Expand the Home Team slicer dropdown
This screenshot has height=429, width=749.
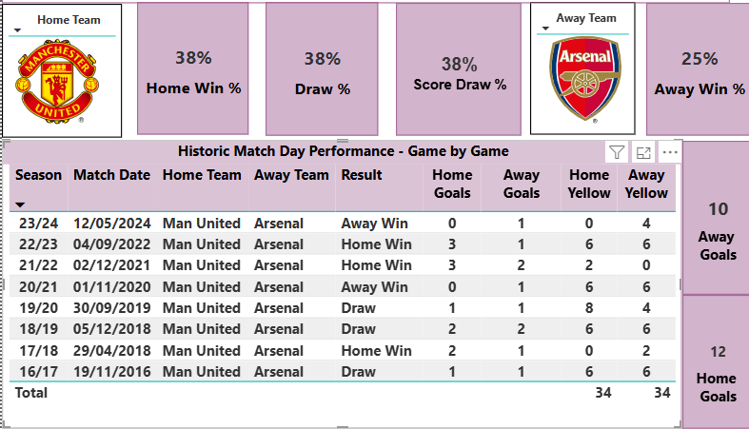17,30
